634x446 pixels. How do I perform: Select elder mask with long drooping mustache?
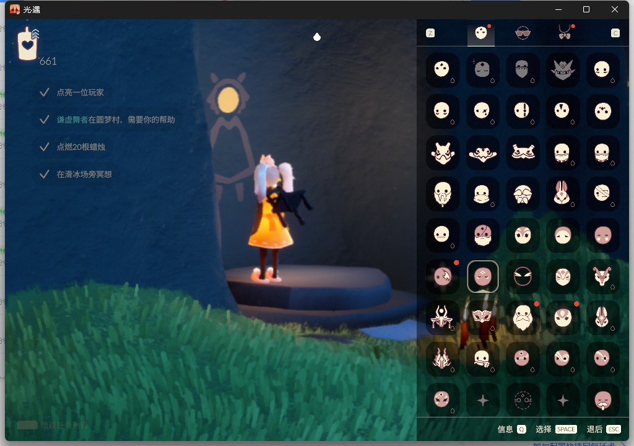point(442,194)
